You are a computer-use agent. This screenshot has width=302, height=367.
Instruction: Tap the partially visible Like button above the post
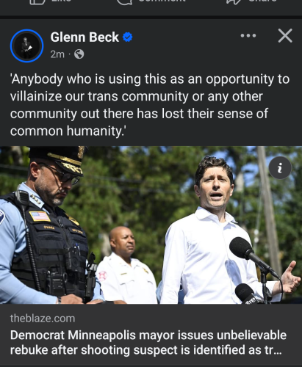pos(50,1)
